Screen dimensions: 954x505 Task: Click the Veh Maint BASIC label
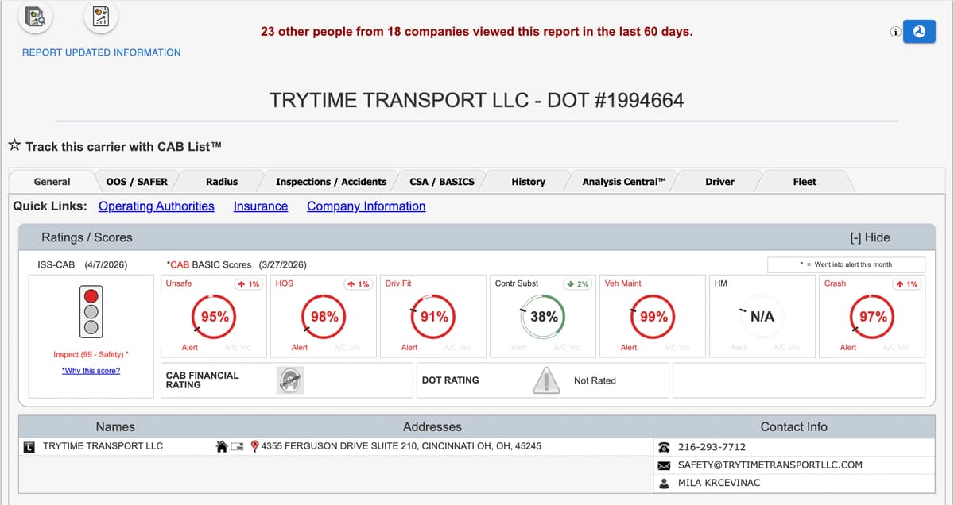[x=623, y=283]
